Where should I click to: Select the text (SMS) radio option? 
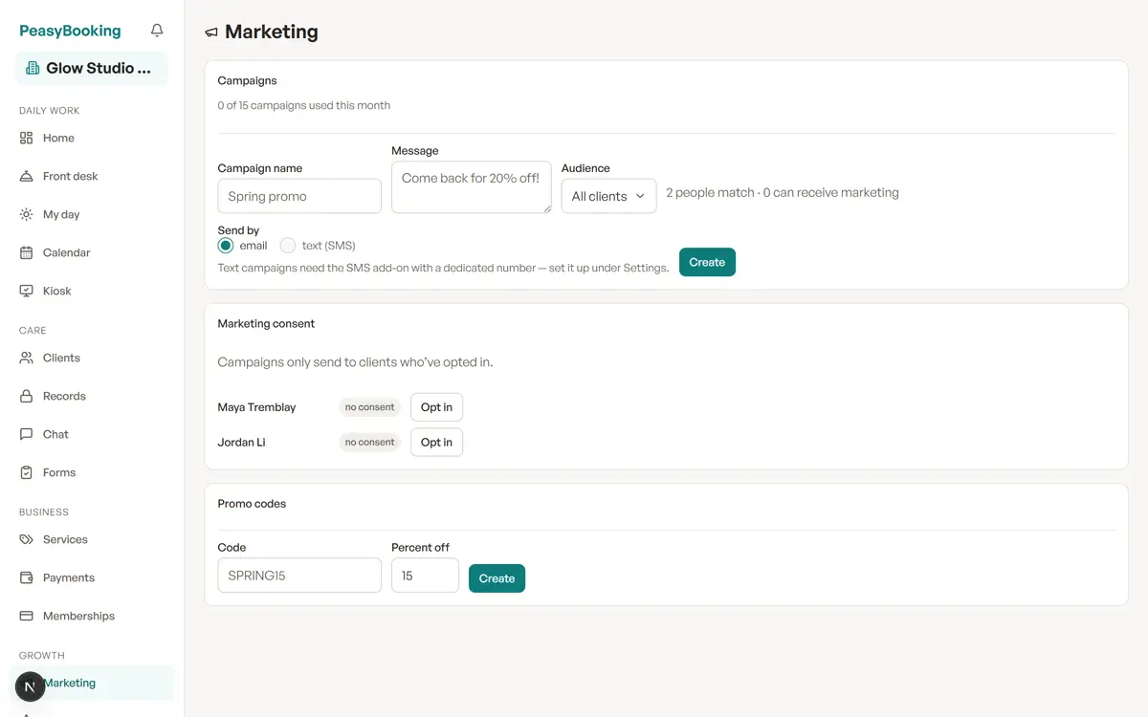(288, 246)
